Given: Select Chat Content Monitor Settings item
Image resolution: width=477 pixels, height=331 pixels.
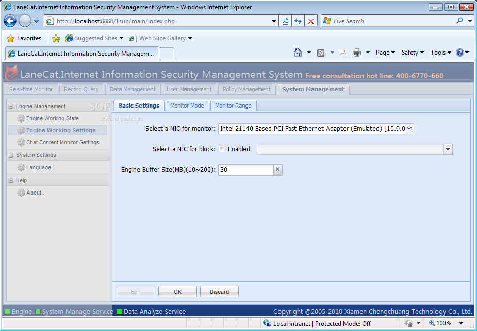Looking at the screenshot, I should click(62, 142).
